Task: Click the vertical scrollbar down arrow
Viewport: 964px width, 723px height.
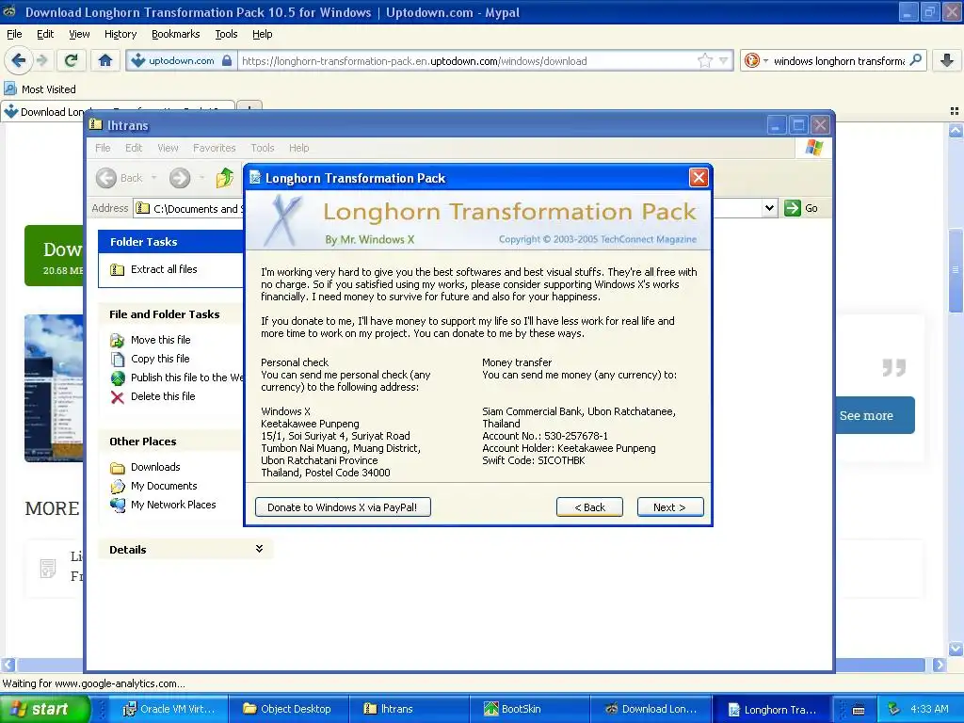Action: click(956, 648)
